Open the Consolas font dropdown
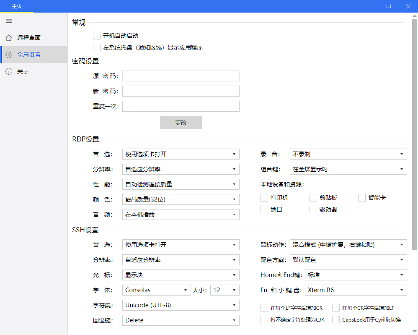418x335 pixels. [157, 290]
